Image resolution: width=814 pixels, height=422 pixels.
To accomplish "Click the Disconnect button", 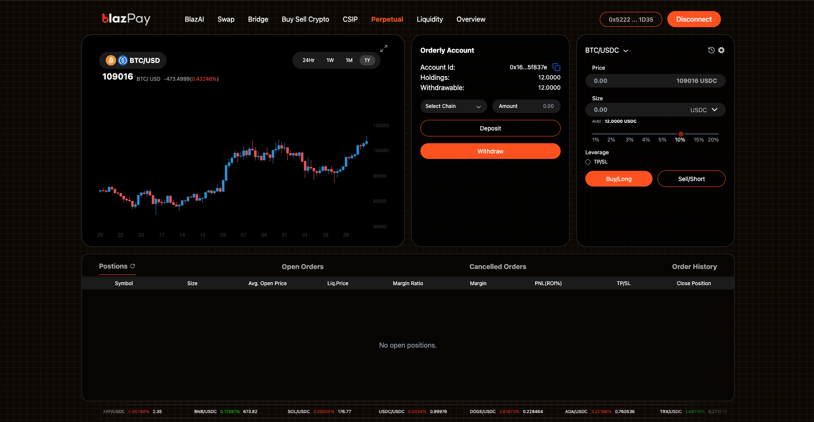I will [694, 19].
